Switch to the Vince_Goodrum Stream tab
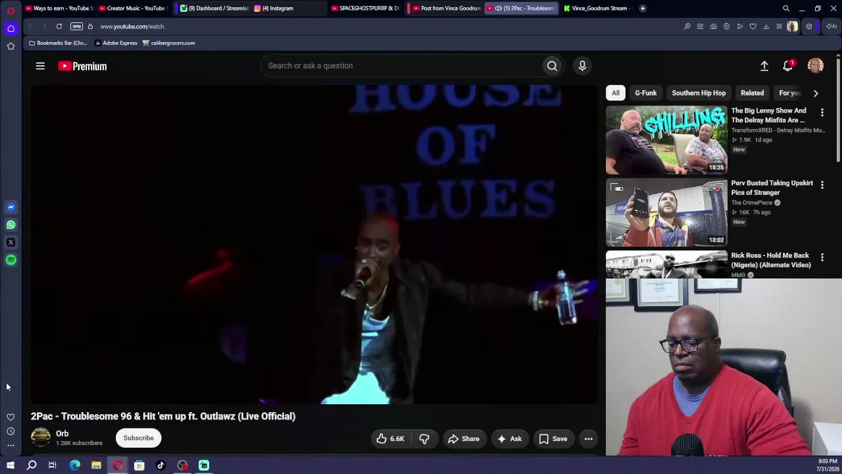 [597, 9]
